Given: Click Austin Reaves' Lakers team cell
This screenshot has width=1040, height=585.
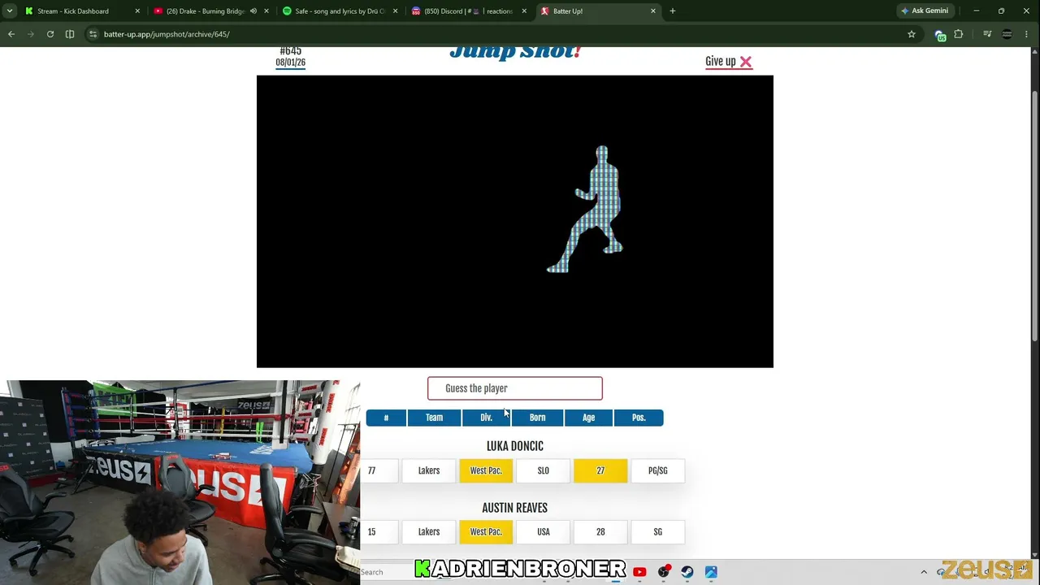Looking at the screenshot, I should (429, 532).
